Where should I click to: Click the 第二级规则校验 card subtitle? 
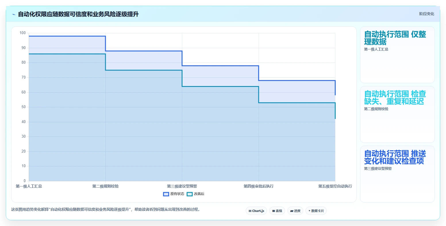376,109
